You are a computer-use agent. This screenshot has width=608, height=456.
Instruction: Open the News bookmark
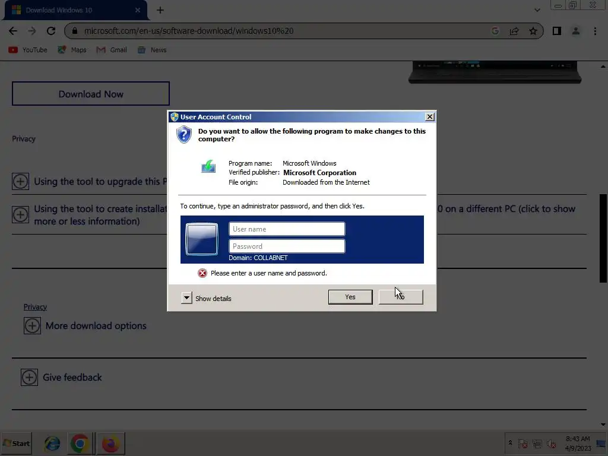tap(152, 50)
